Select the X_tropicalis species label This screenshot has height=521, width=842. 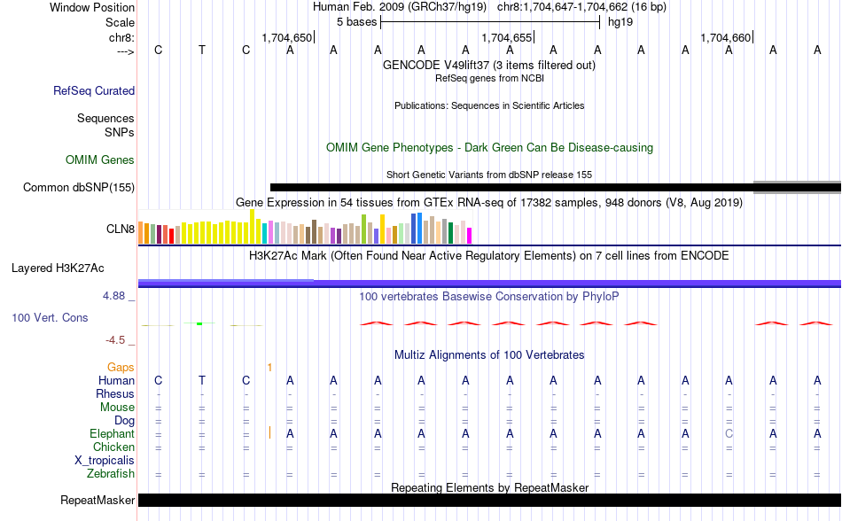(x=105, y=461)
